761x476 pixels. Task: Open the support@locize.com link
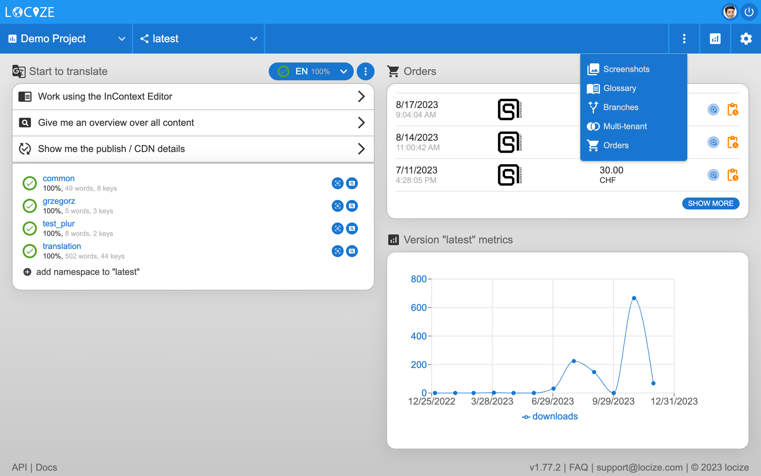click(639, 467)
